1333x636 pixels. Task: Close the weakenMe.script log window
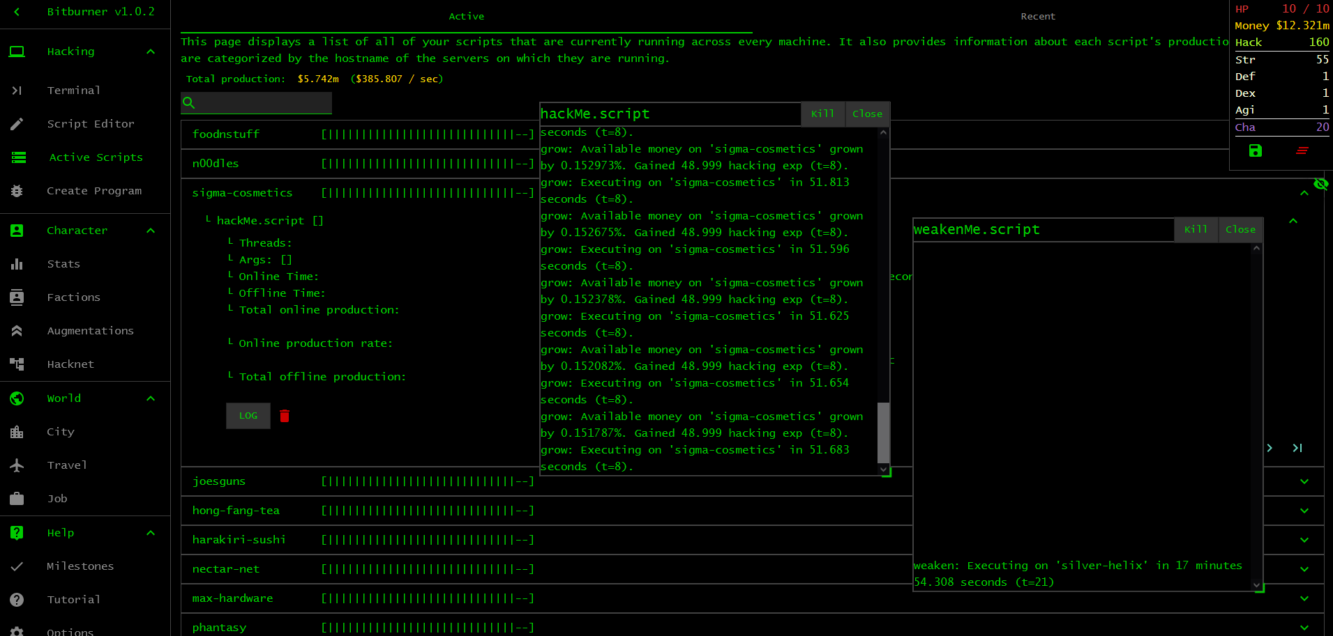pos(1240,229)
